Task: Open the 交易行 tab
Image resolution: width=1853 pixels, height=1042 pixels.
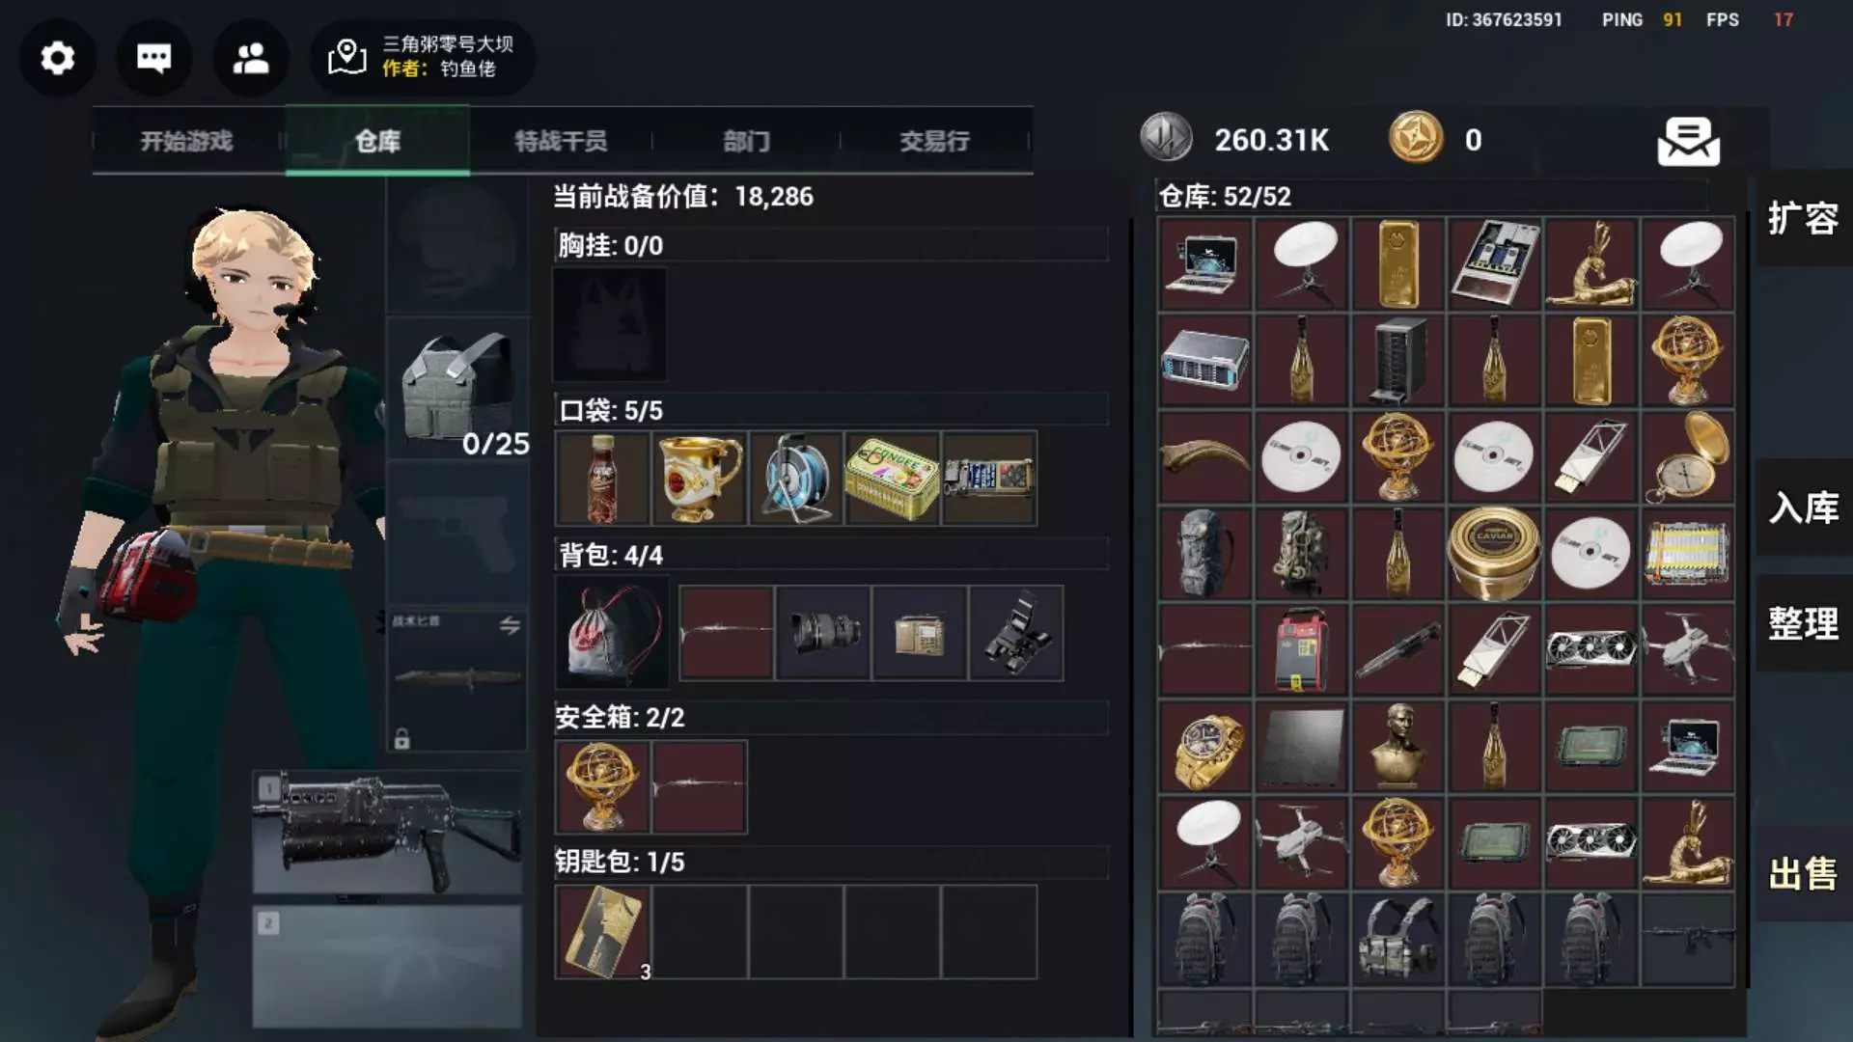Action: pos(934,141)
